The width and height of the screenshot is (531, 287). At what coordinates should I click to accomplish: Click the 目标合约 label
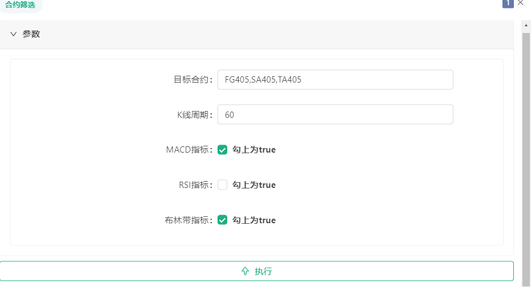pos(193,80)
